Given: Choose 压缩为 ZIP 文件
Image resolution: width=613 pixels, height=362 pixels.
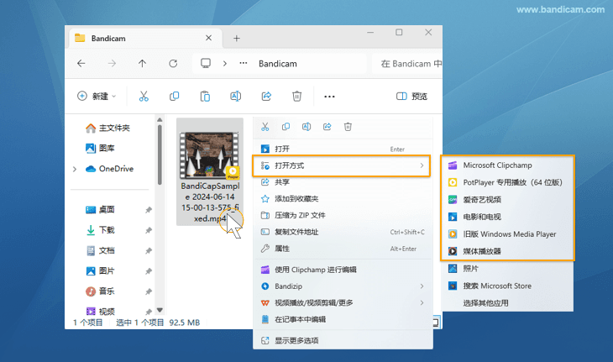Looking at the screenshot, I should click(343, 215).
